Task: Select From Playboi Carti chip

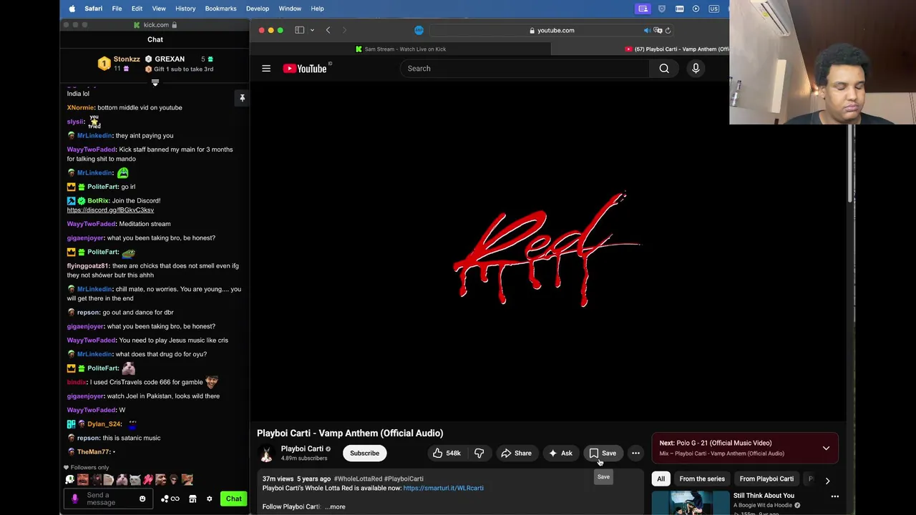Action: (x=766, y=479)
